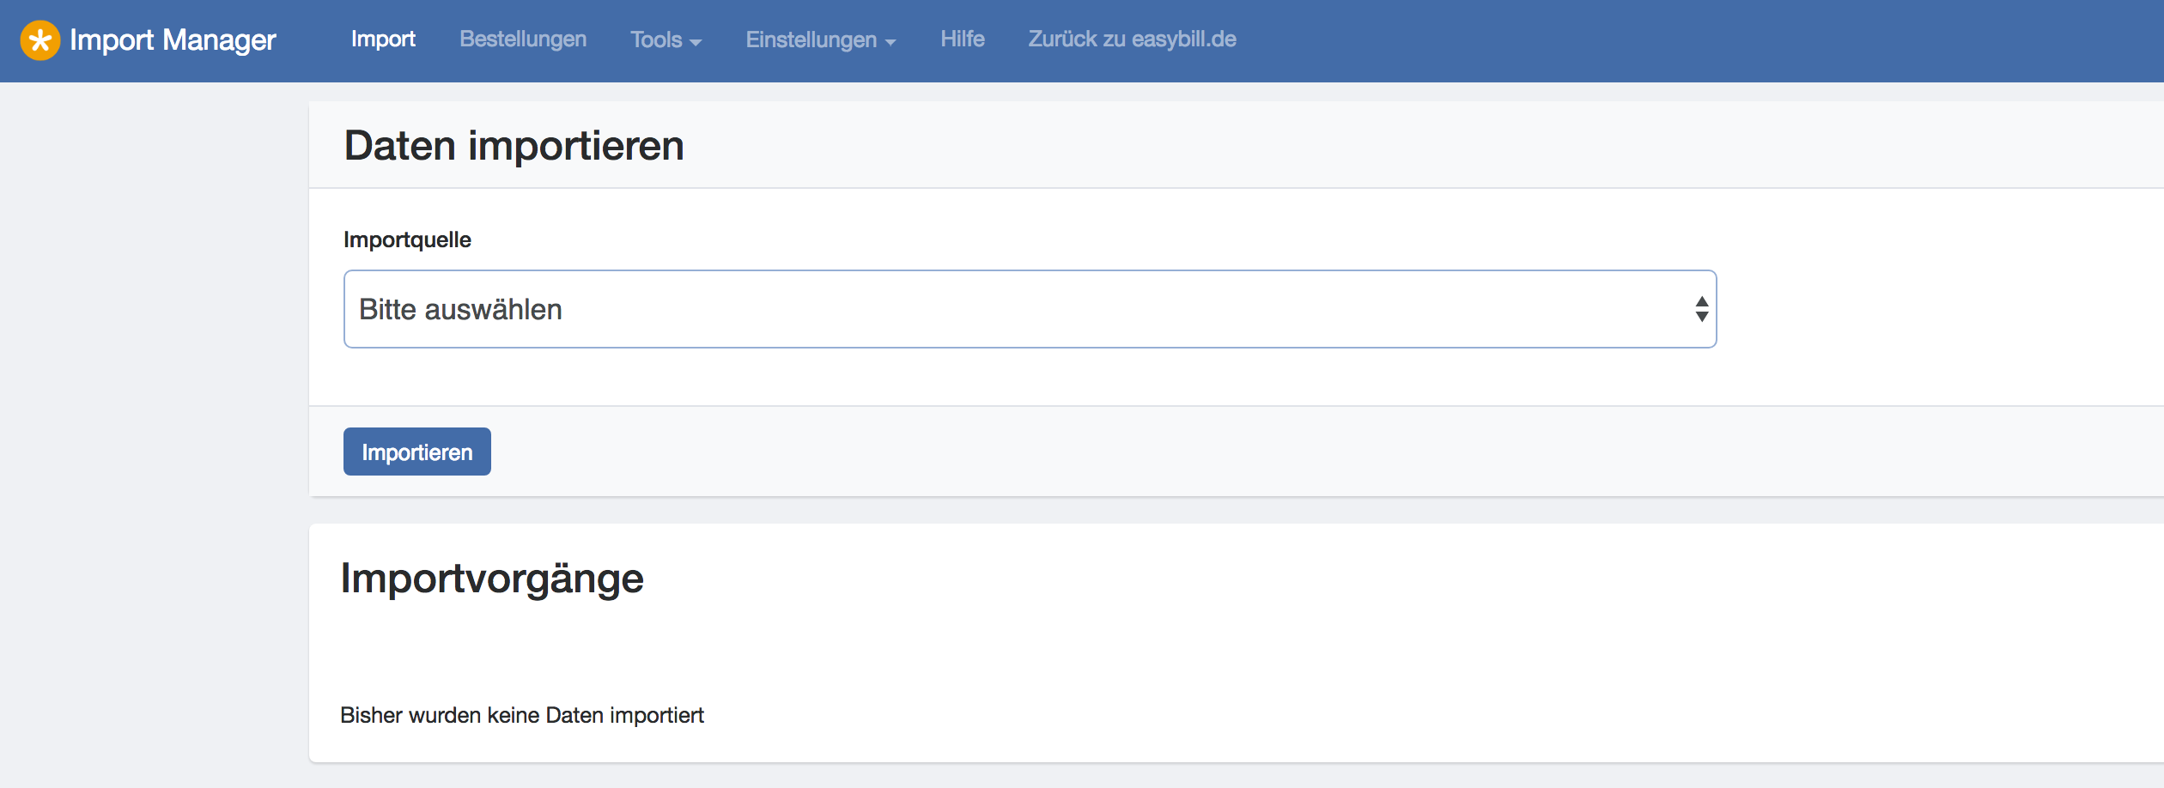
Task: Open the Bestellungen page
Action: tap(523, 39)
